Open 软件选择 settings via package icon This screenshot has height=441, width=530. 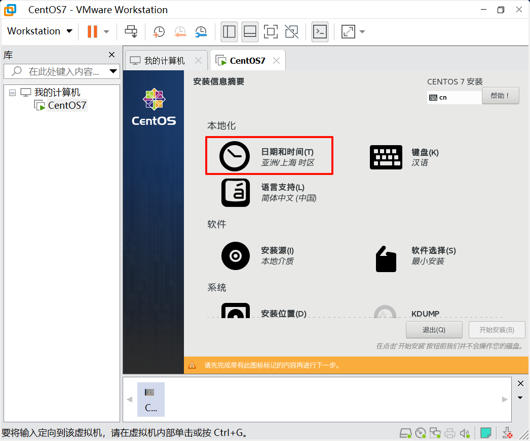click(x=386, y=259)
